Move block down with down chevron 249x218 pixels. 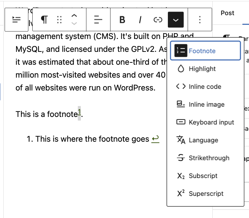click(x=75, y=24)
